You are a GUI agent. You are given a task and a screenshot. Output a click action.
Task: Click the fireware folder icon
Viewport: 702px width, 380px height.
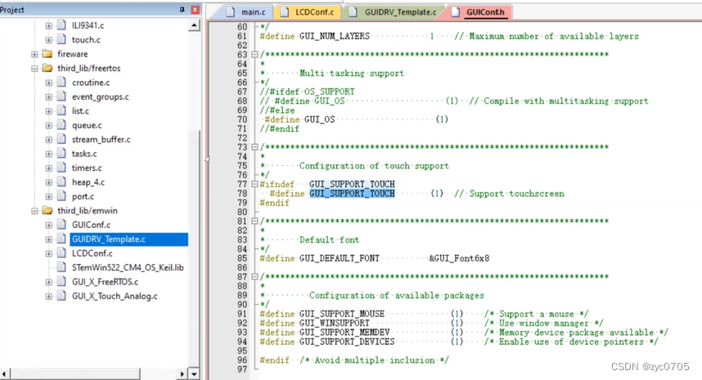47,54
